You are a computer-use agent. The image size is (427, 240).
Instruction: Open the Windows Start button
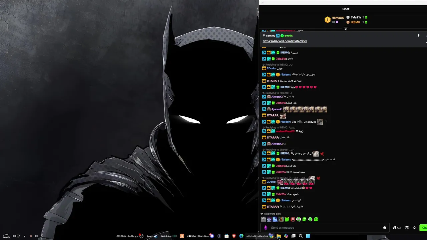[308, 236]
